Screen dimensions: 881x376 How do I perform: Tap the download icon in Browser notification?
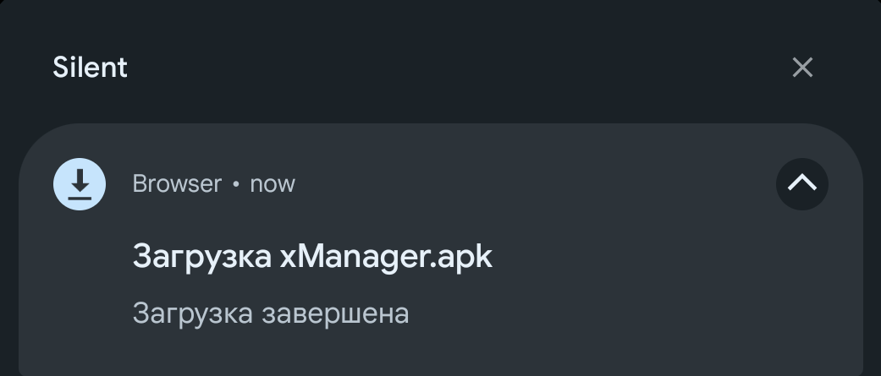point(80,184)
